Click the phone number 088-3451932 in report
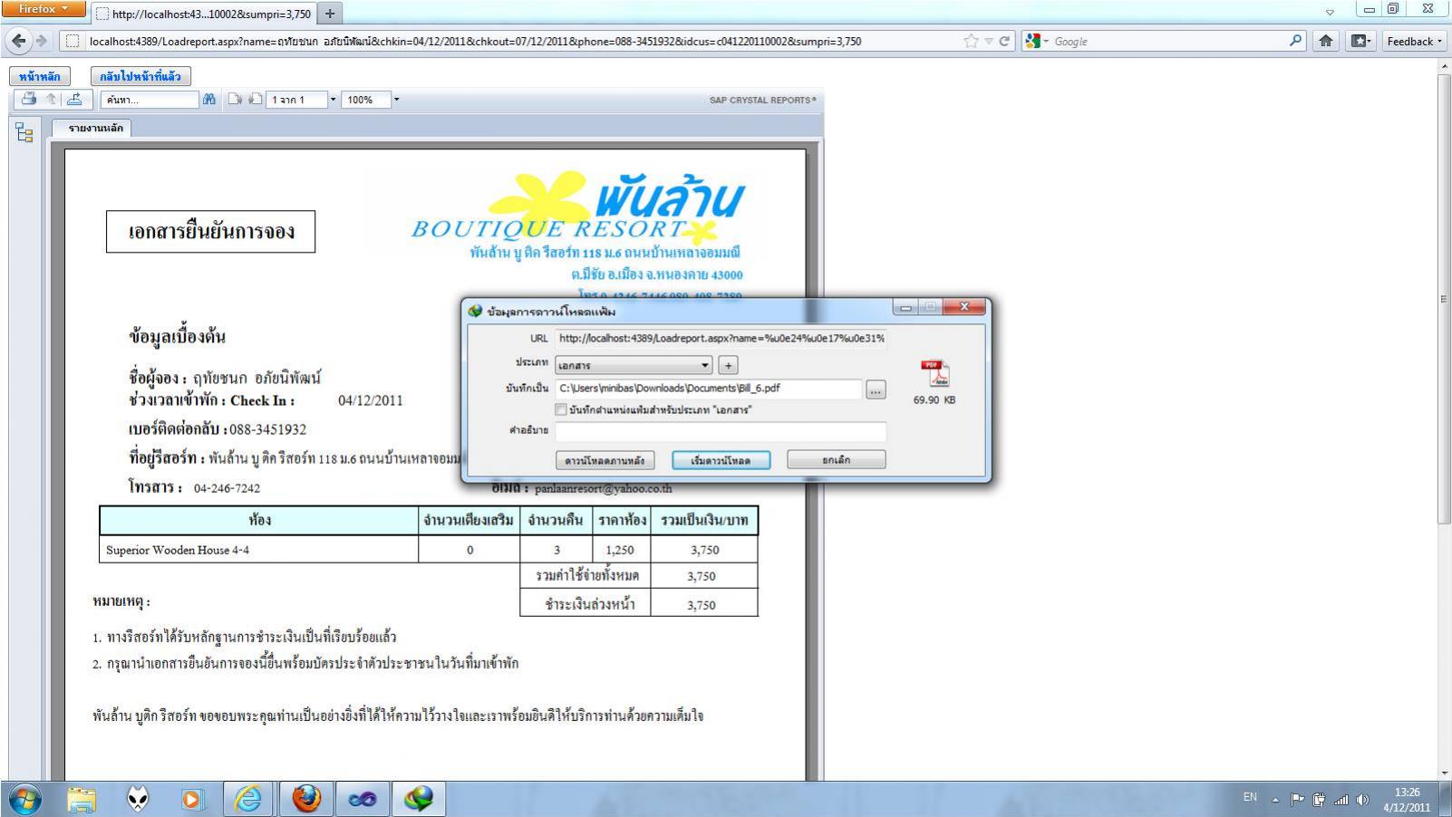This screenshot has width=1452, height=817. 267,429
